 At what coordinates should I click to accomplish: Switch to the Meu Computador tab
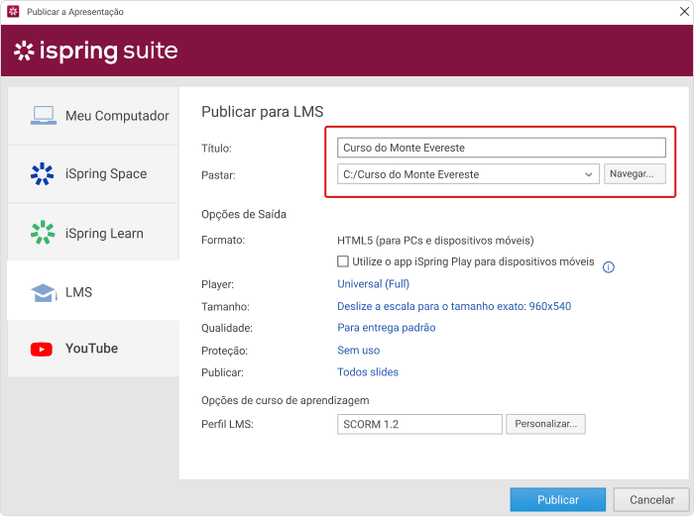click(93, 116)
